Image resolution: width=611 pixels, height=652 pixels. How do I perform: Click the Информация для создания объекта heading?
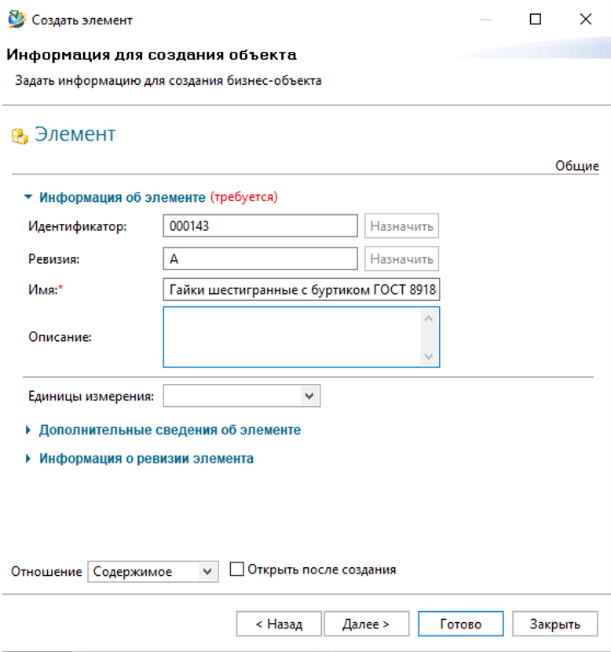pyautogui.click(x=152, y=54)
